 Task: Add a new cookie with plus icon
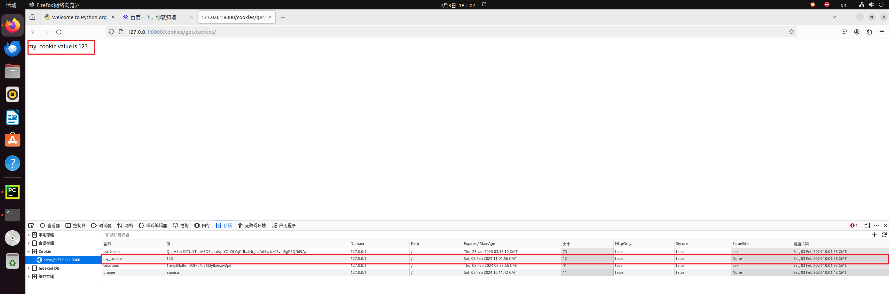pos(874,235)
